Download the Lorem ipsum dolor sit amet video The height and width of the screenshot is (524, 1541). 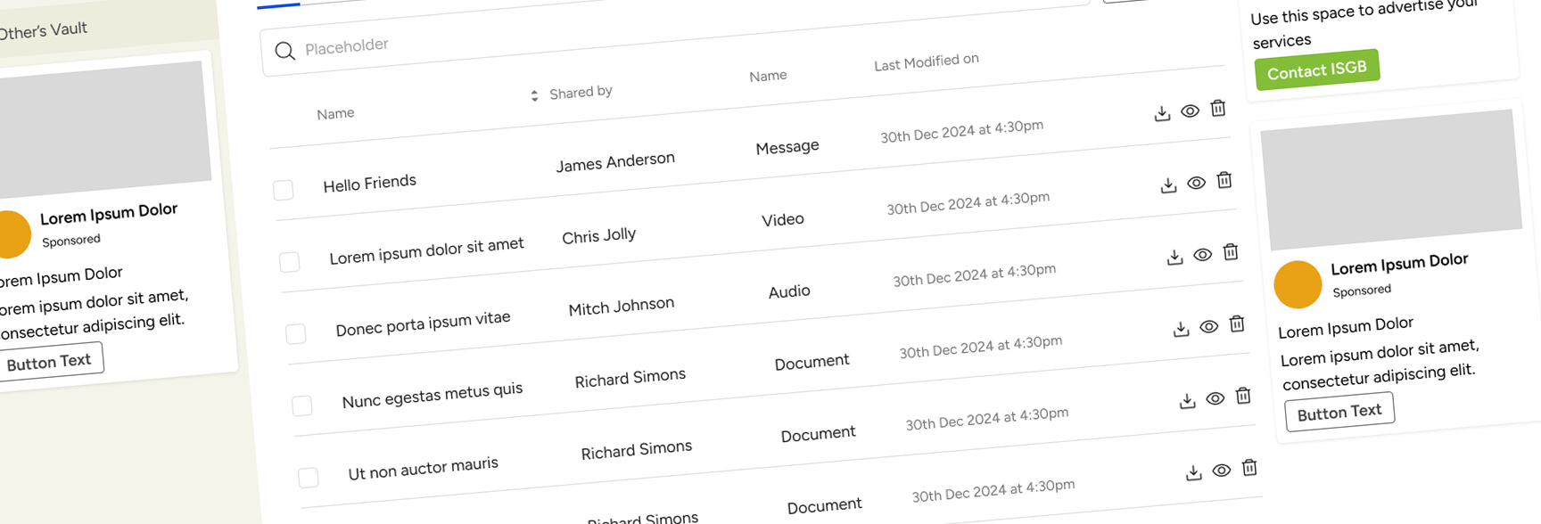(1168, 185)
